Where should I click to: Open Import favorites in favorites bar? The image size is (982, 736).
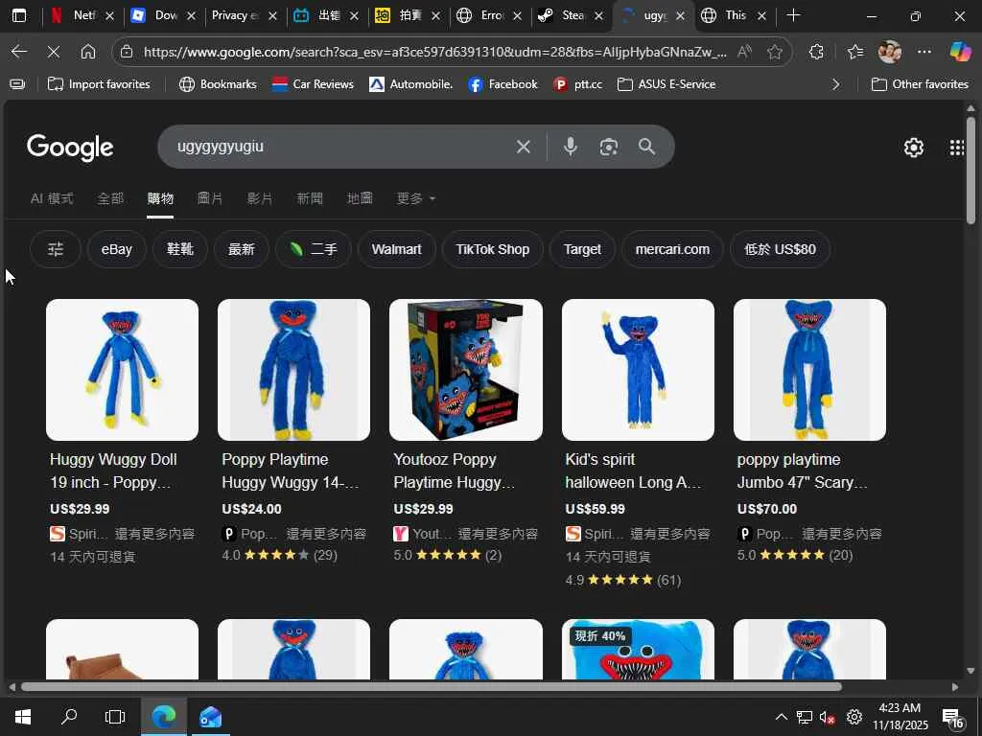pyautogui.click(x=99, y=84)
